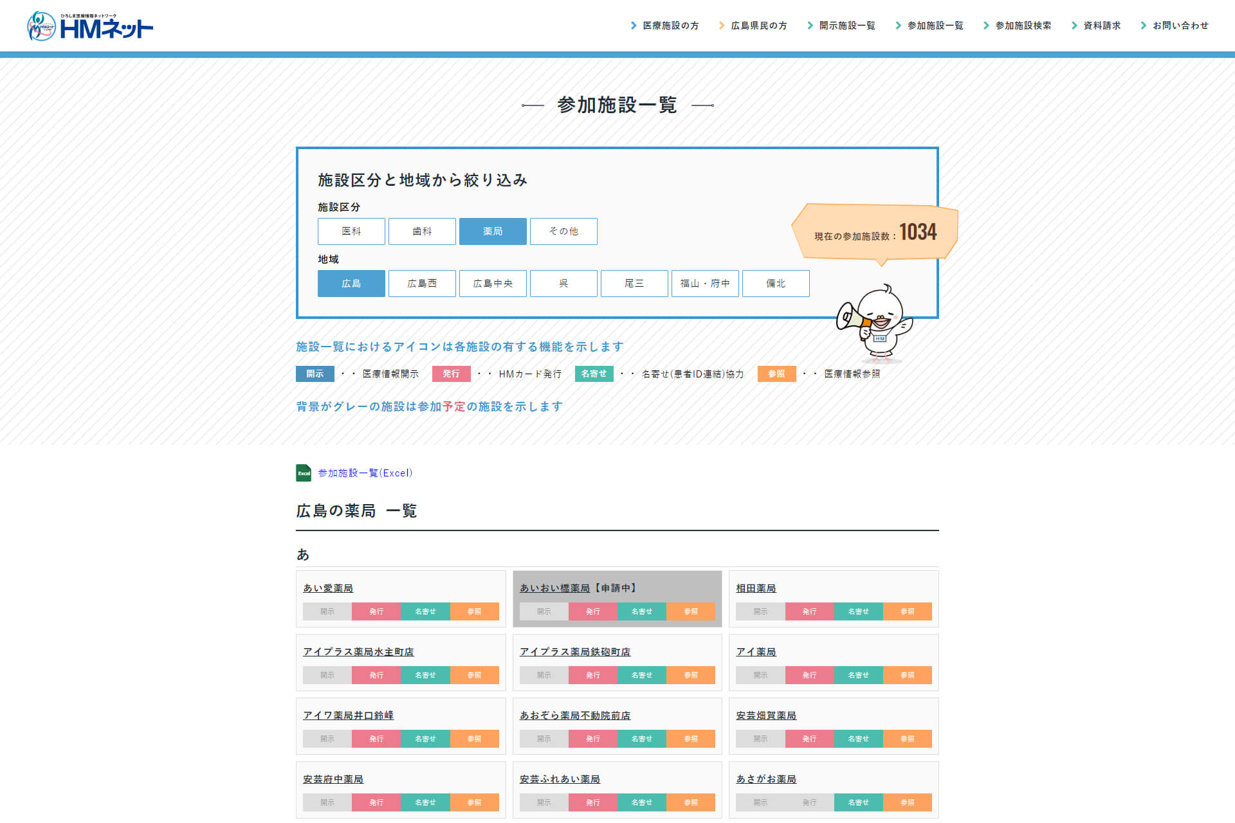Screen dimensions: 1235x823
Task: Click the 広島中央 region filter tab
Action: 491,283
